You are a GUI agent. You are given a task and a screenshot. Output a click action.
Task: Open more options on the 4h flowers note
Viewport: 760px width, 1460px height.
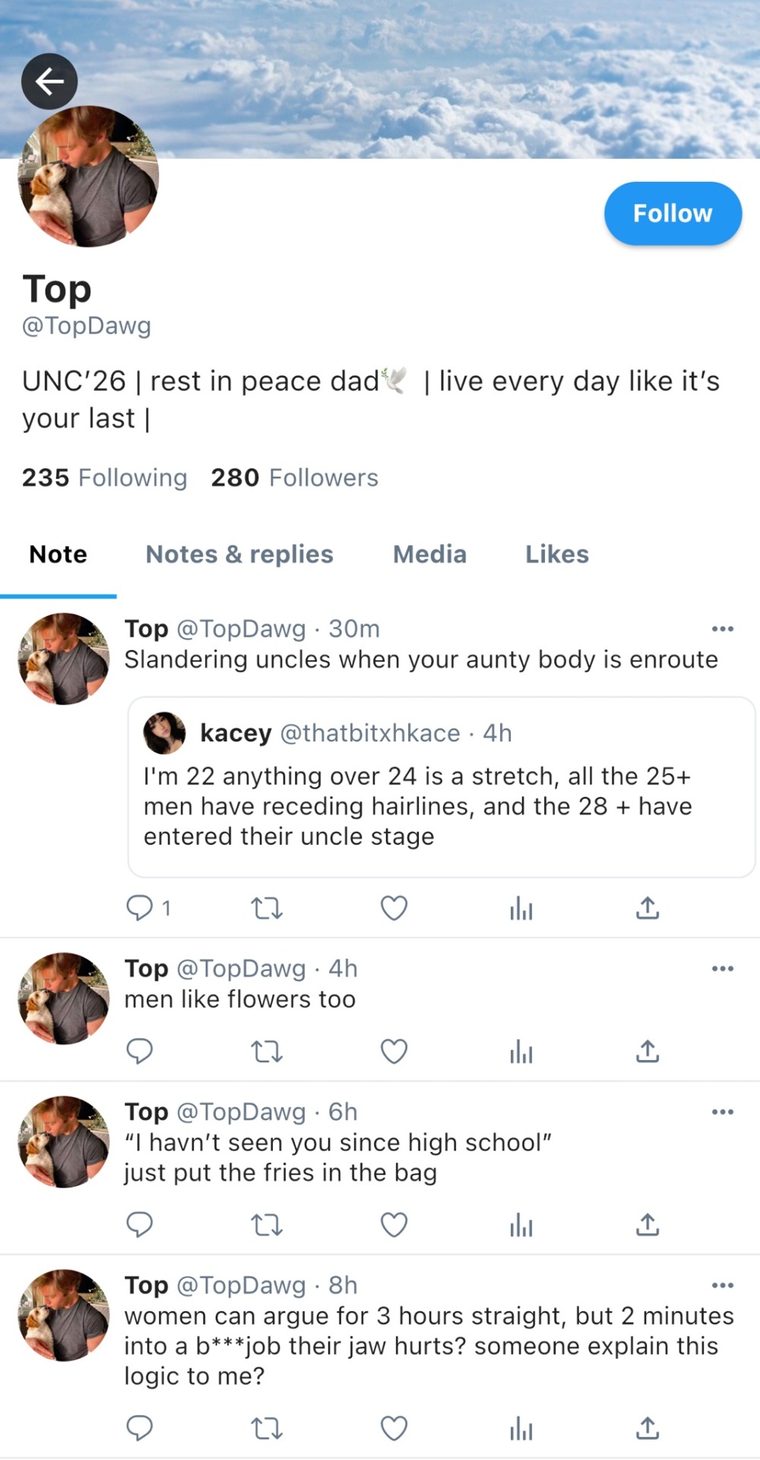[722, 969]
